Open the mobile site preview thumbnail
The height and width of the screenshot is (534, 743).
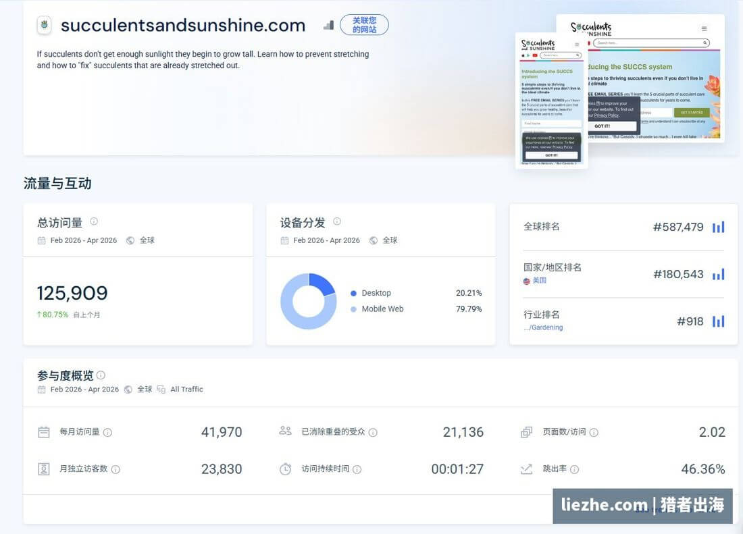(x=552, y=100)
